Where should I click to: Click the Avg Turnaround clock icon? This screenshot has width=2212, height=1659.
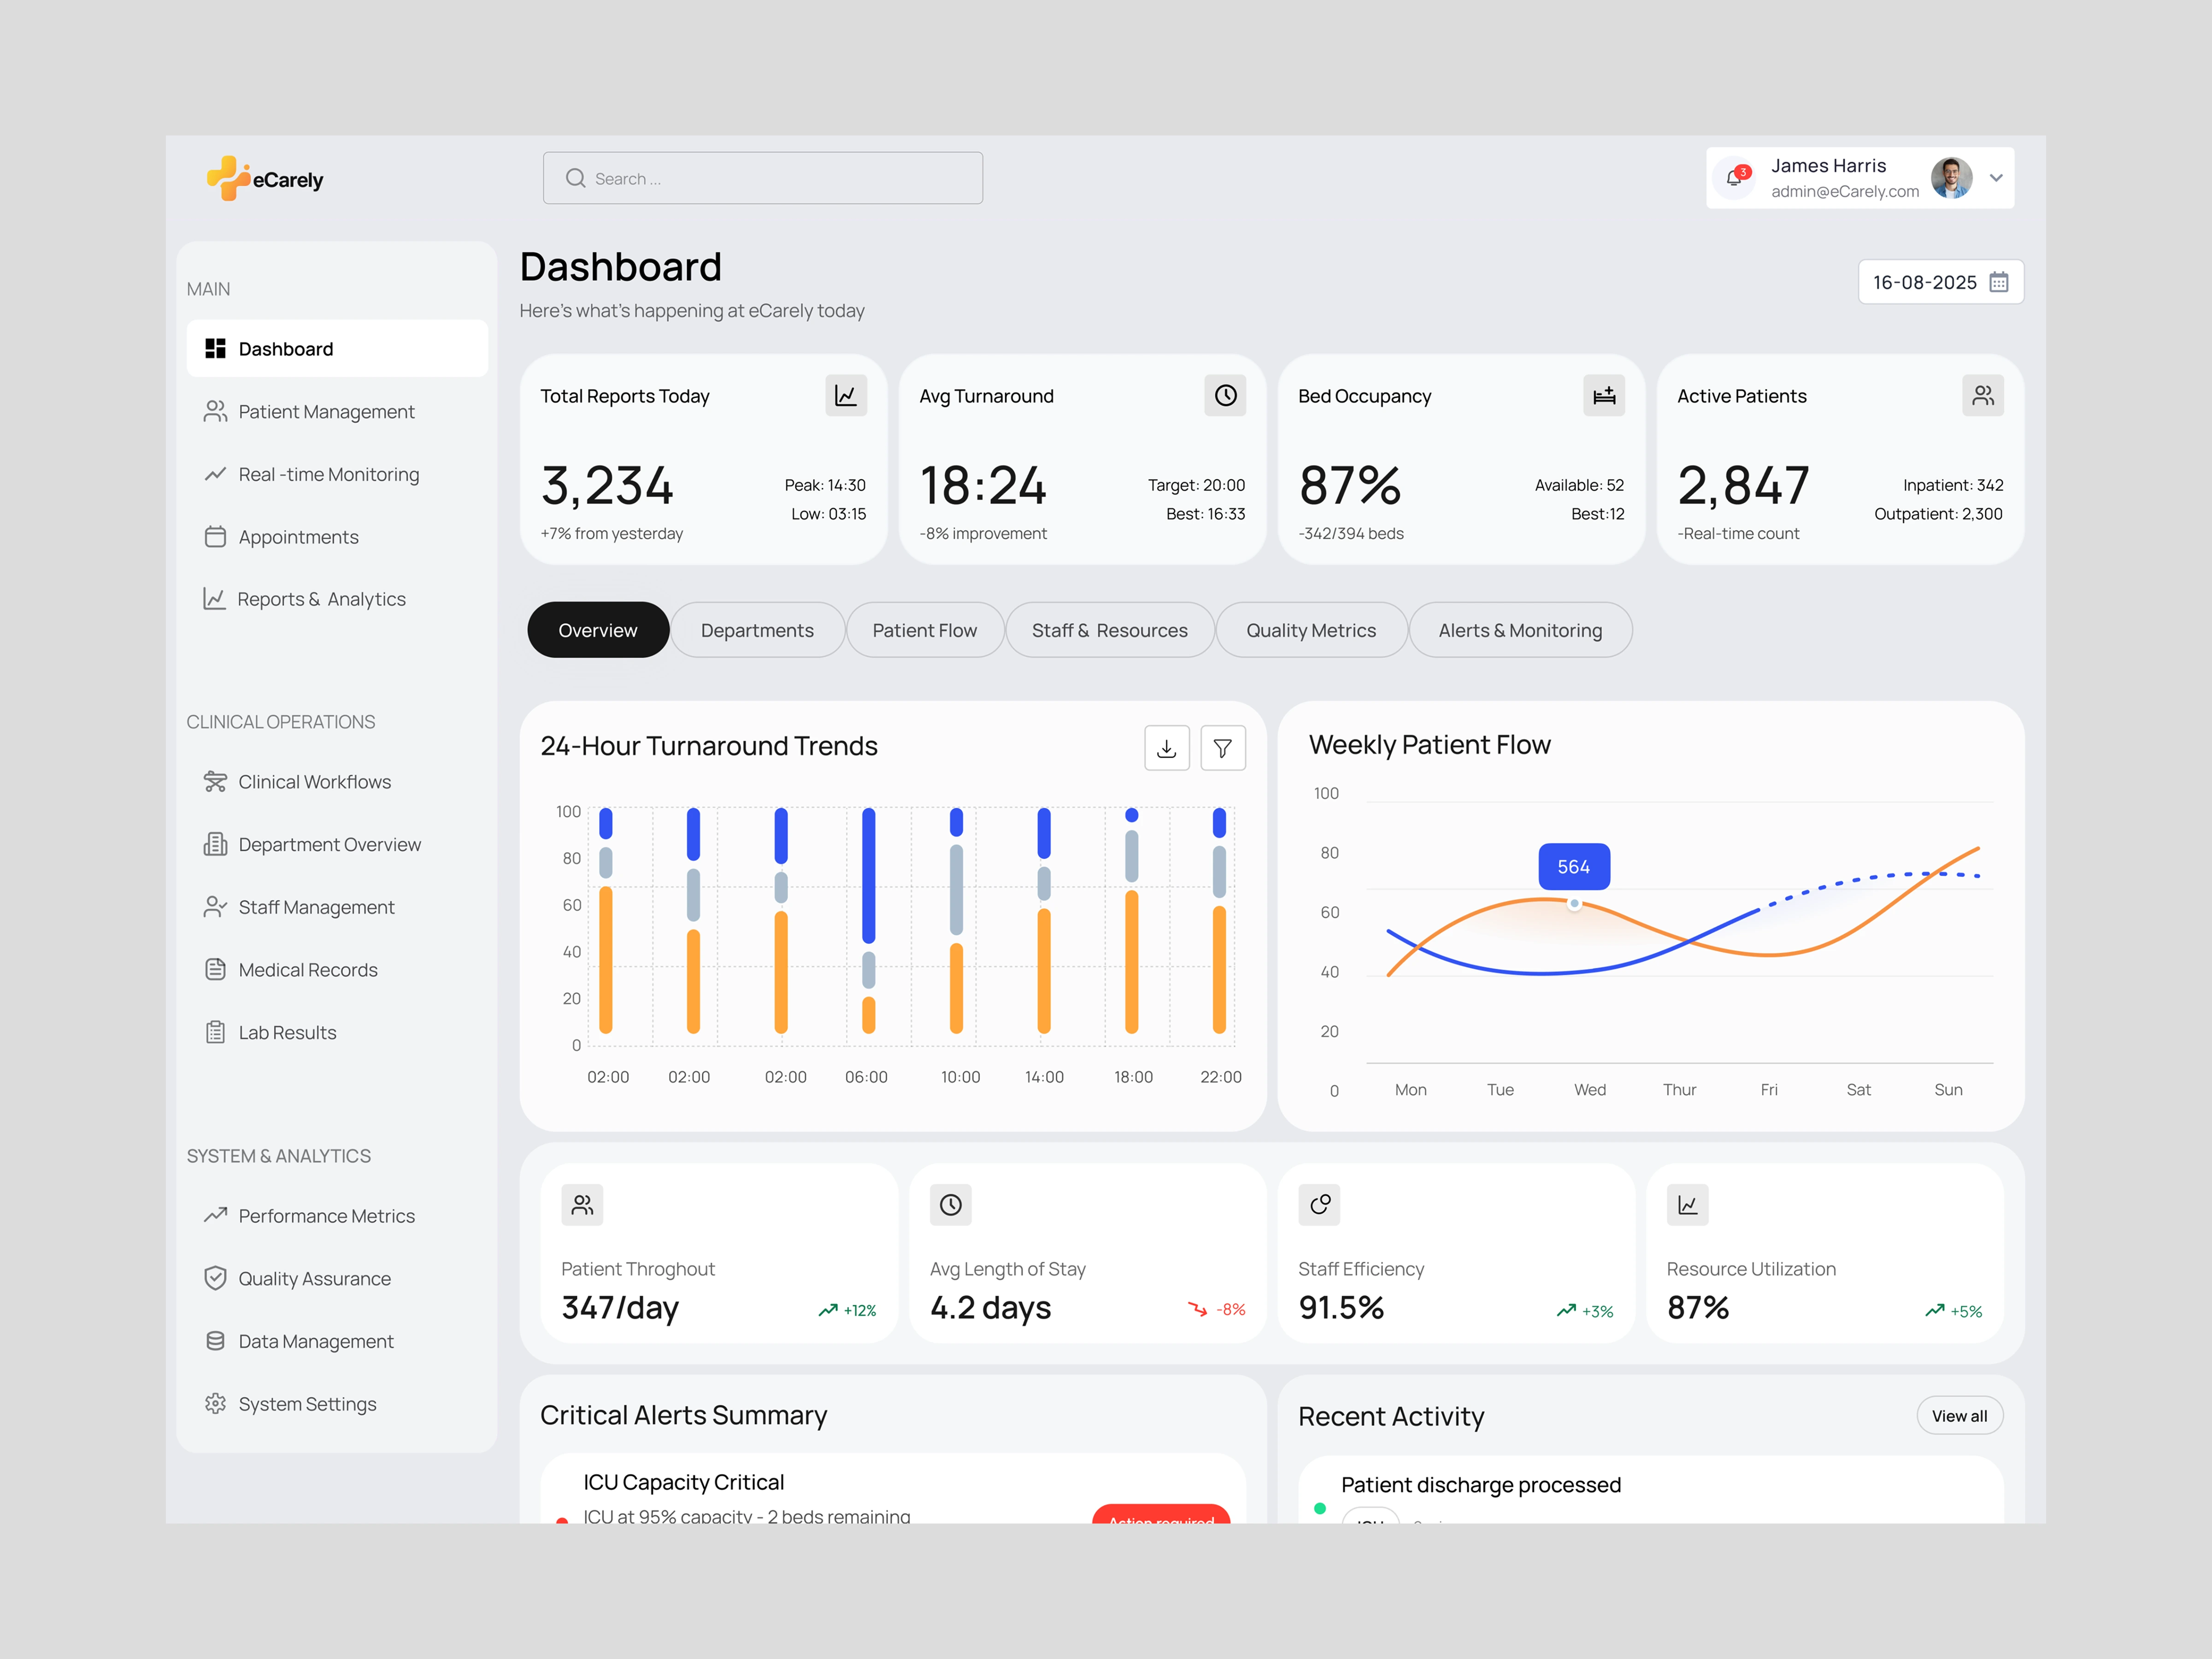pyautogui.click(x=1224, y=396)
